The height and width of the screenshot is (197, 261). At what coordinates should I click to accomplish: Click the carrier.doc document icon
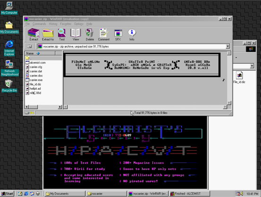pyautogui.click(x=27, y=76)
